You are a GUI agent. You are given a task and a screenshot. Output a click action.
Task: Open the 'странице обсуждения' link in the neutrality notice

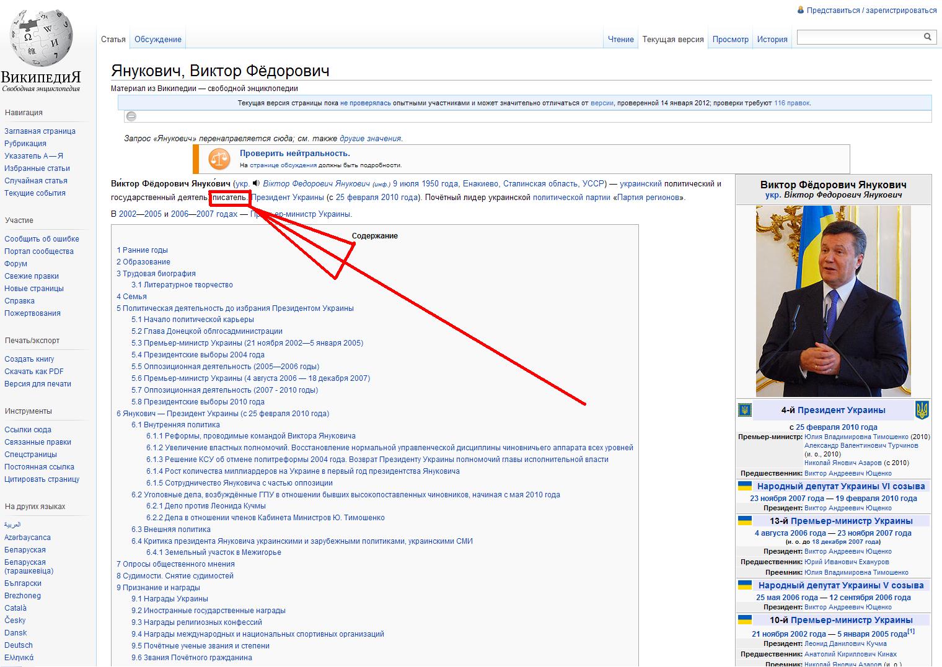point(283,165)
